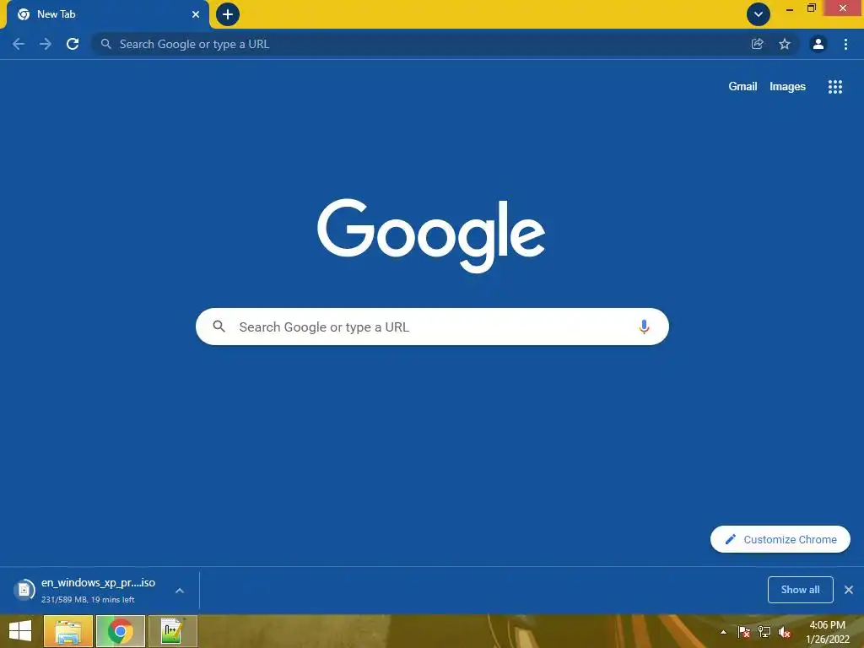Open the Google apps grid
The width and height of the screenshot is (864, 648).
click(834, 87)
